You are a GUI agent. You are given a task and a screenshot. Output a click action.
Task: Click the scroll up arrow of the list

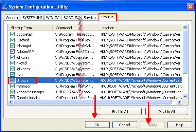[x=185, y=27]
